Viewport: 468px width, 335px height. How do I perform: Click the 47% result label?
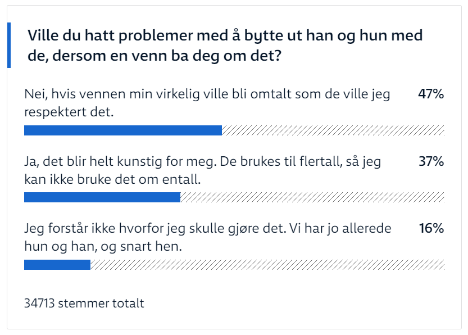tap(431, 94)
